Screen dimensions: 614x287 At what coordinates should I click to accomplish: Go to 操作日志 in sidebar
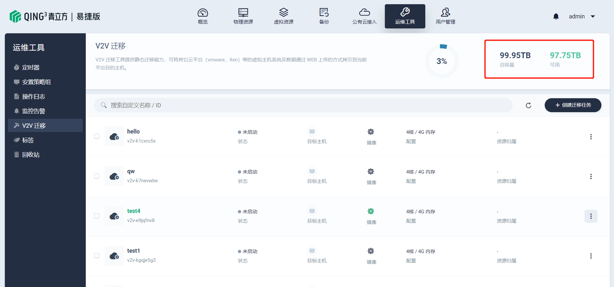click(x=33, y=97)
